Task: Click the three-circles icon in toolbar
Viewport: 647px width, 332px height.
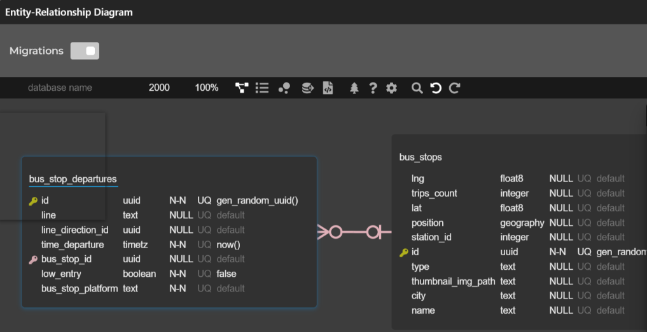Action: tap(284, 88)
